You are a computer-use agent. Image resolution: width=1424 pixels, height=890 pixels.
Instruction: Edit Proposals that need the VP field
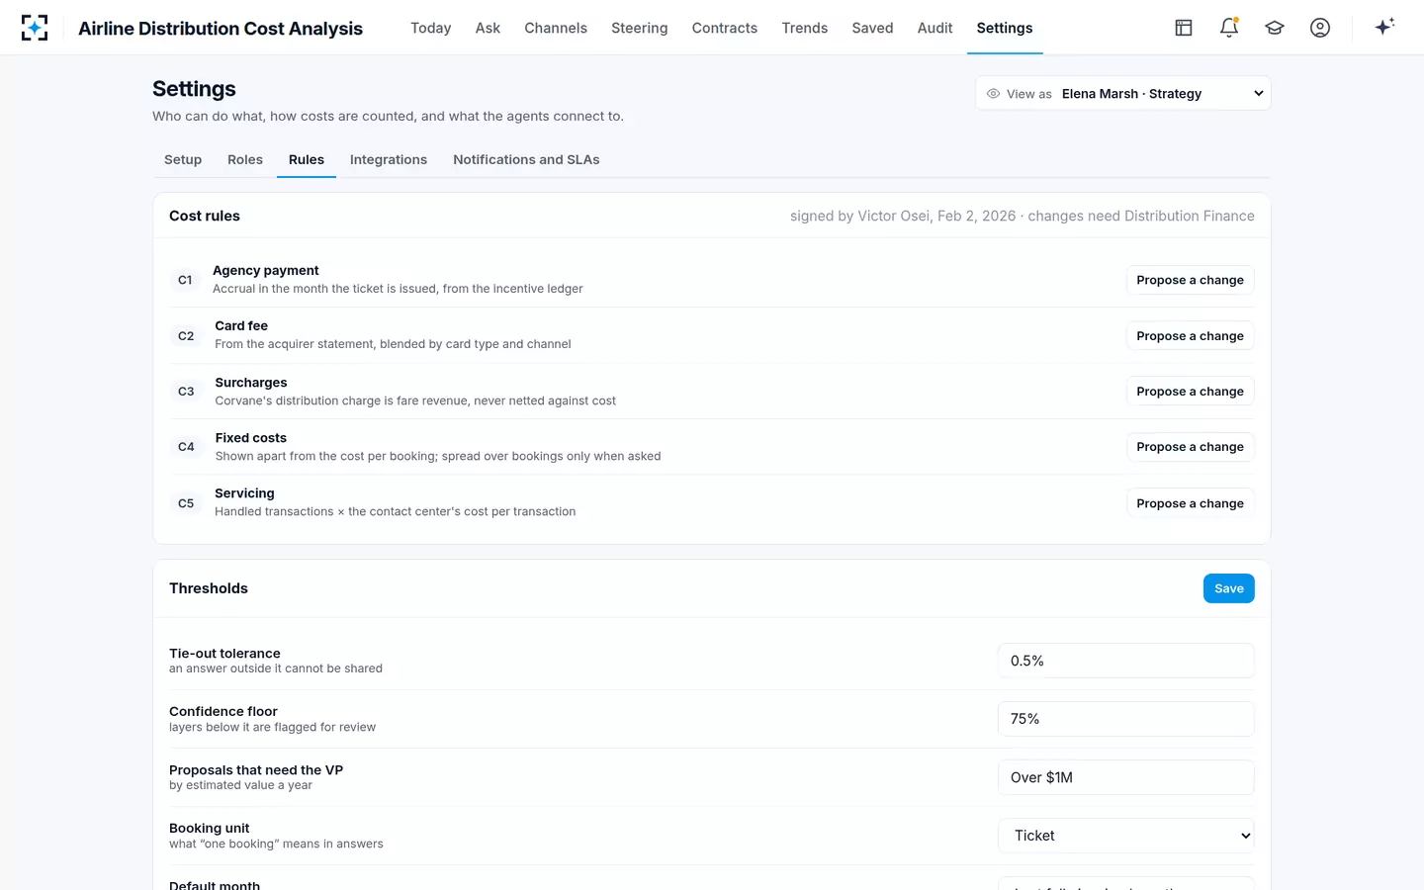coord(1126,777)
